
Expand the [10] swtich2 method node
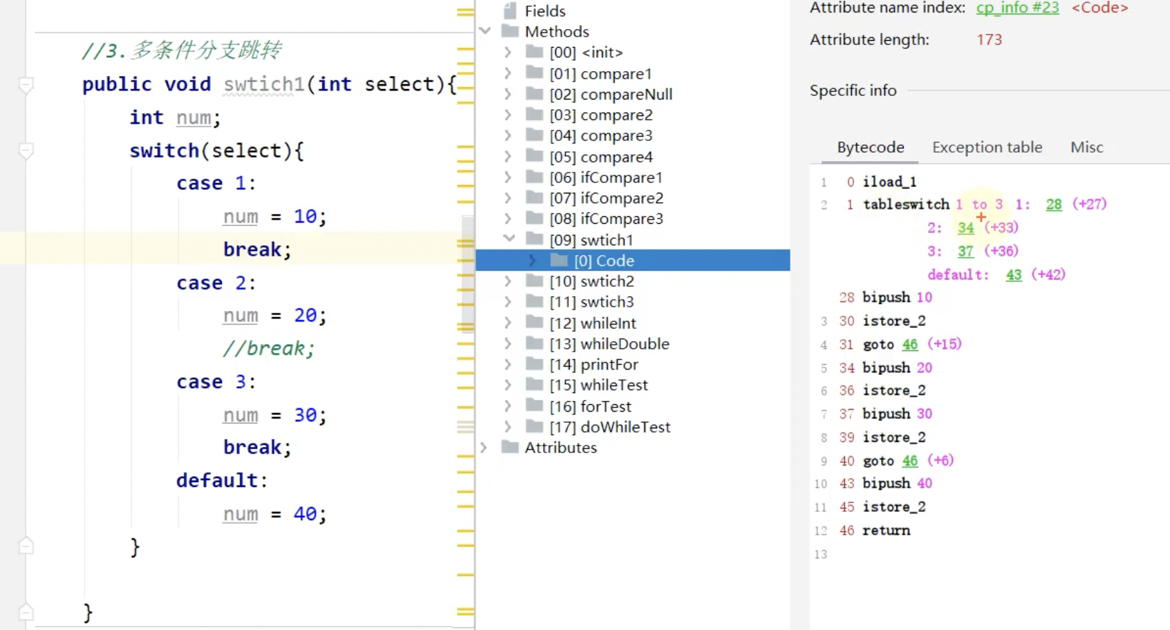508,281
